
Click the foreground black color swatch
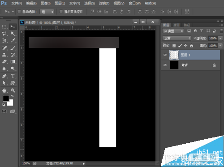(6, 98)
